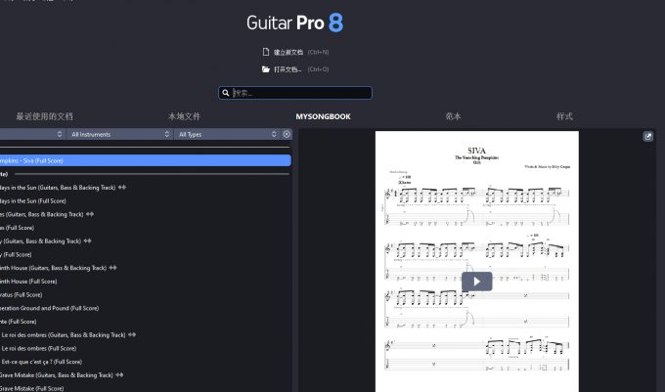Select eration Ground and Pound (Full Score)
665x392 pixels.
[49, 308]
